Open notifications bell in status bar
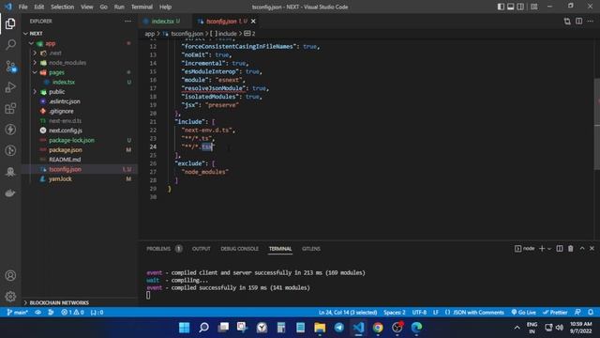This screenshot has height=338, width=600. coord(591,313)
